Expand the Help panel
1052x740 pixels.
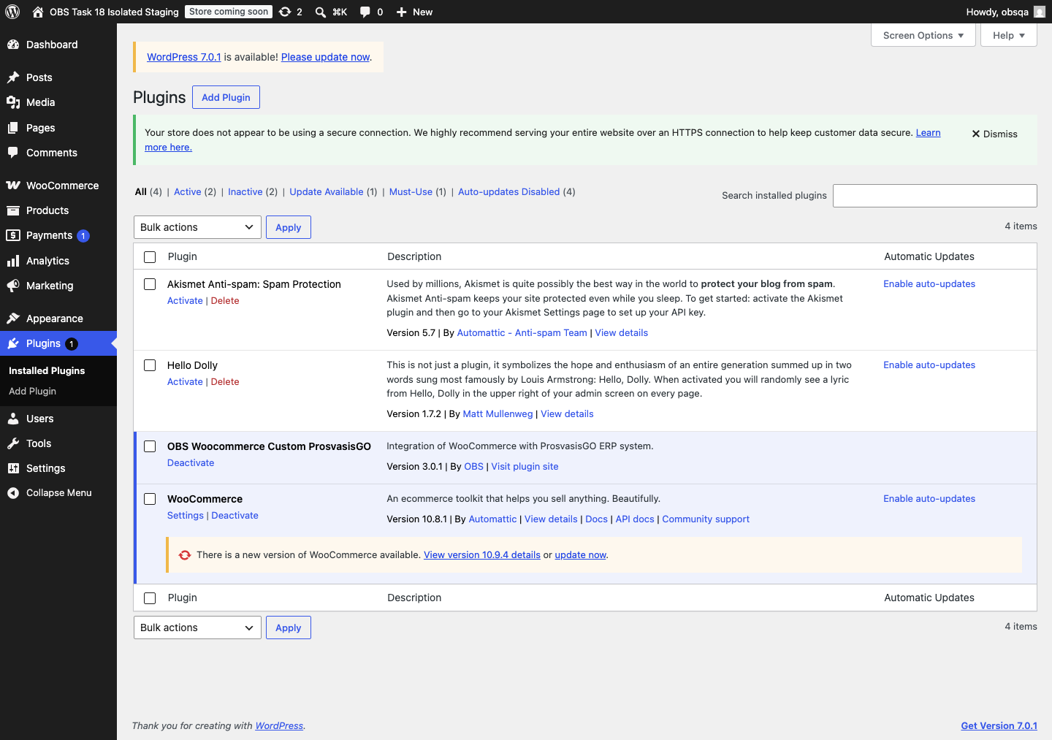click(1009, 35)
